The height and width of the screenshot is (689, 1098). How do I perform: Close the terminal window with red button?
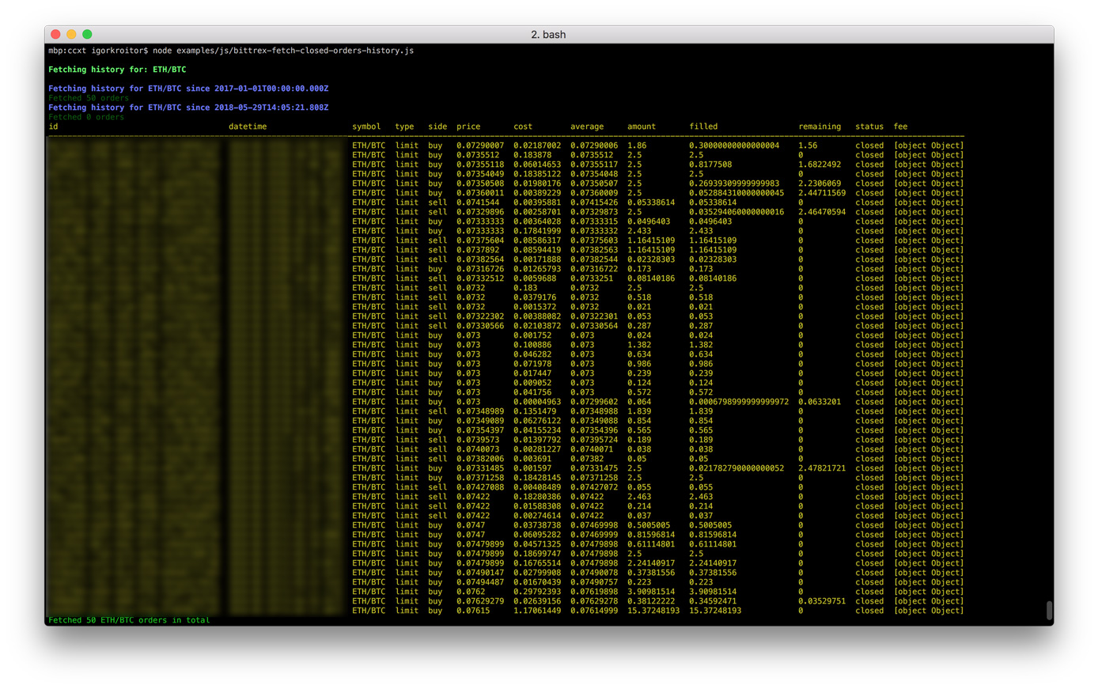(55, 34)
